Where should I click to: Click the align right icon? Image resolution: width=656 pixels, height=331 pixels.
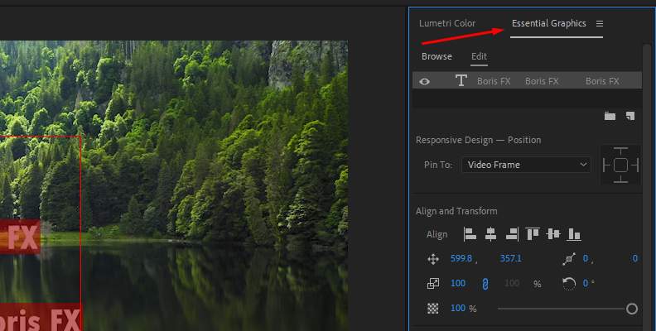pos(511,235)
